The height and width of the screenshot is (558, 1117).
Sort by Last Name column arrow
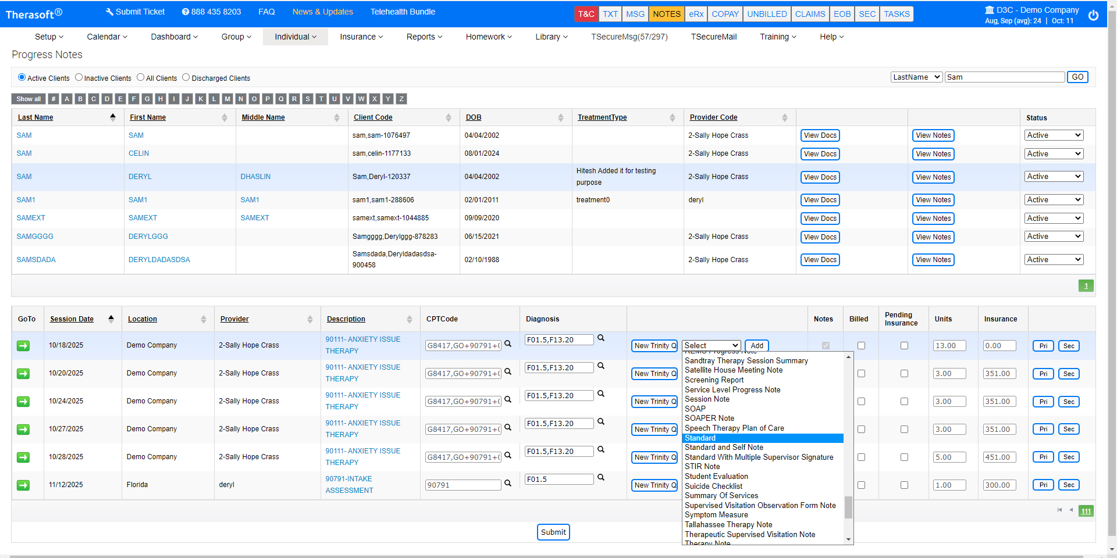click(113, 117)
